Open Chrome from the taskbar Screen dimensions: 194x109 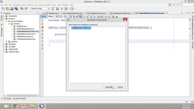coord(15,106)
